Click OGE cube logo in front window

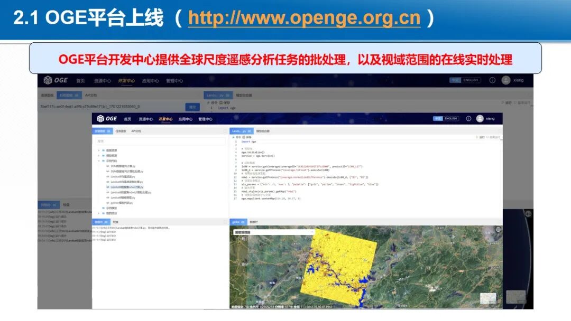[100, 118]
